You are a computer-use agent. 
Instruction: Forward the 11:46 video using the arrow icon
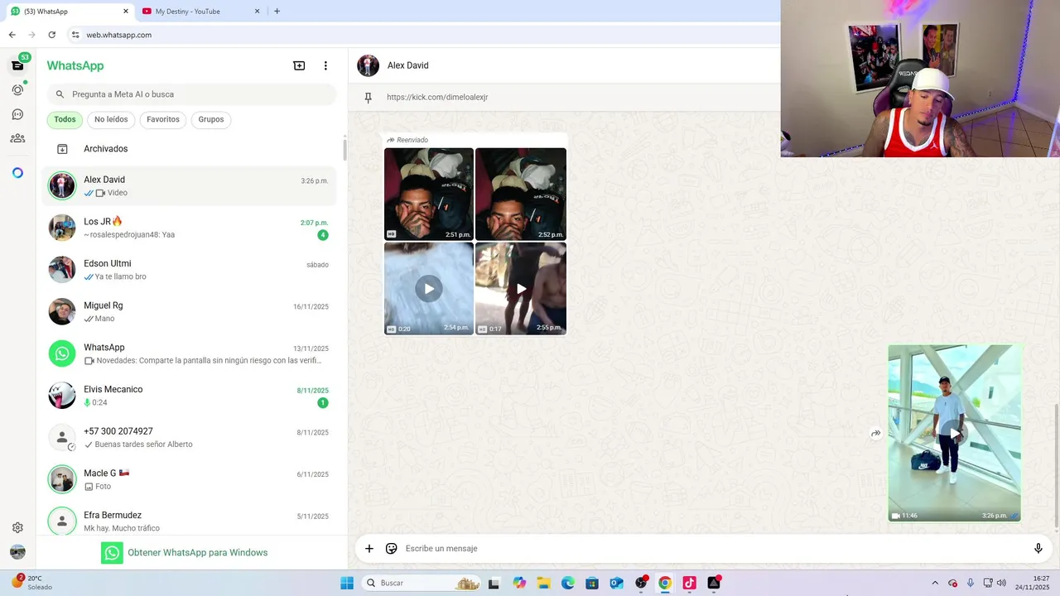pos(875,433)
